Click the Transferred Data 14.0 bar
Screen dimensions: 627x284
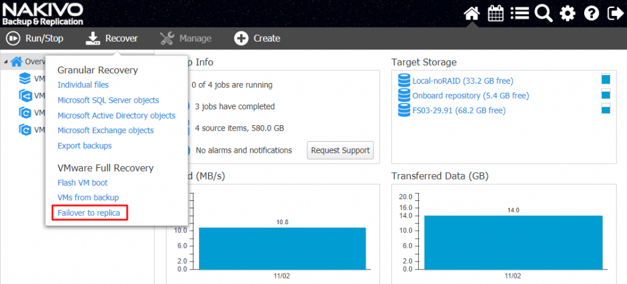click(x=513, y=242)
